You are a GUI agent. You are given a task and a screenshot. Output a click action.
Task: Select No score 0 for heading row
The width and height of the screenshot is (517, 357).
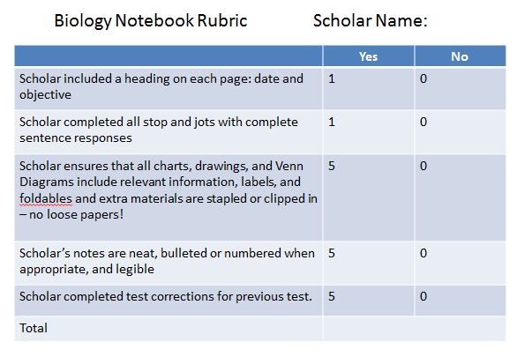click(x=423, y=78)
